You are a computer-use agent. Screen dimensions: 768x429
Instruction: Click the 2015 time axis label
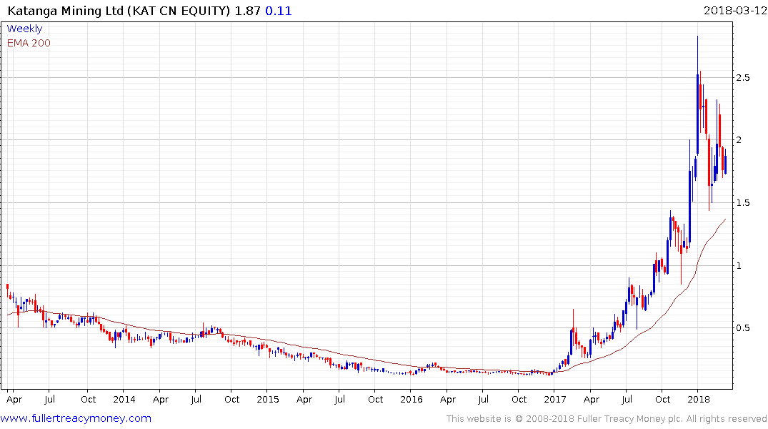pos(267,400)
